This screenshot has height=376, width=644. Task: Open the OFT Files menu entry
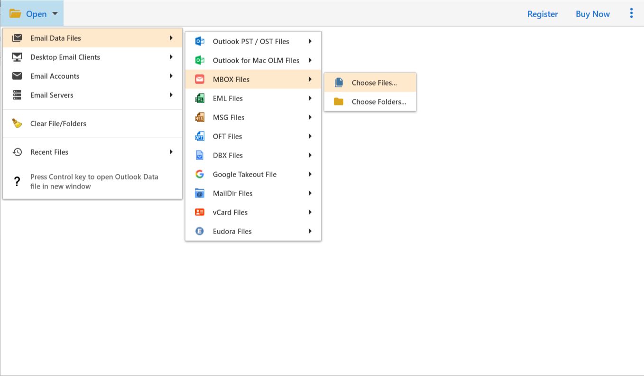point(253,136)
